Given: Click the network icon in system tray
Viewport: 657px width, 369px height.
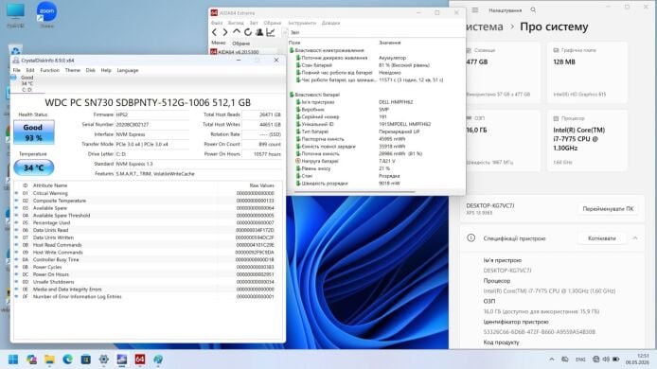Looking at the screenshot, I should pos(595,360).
